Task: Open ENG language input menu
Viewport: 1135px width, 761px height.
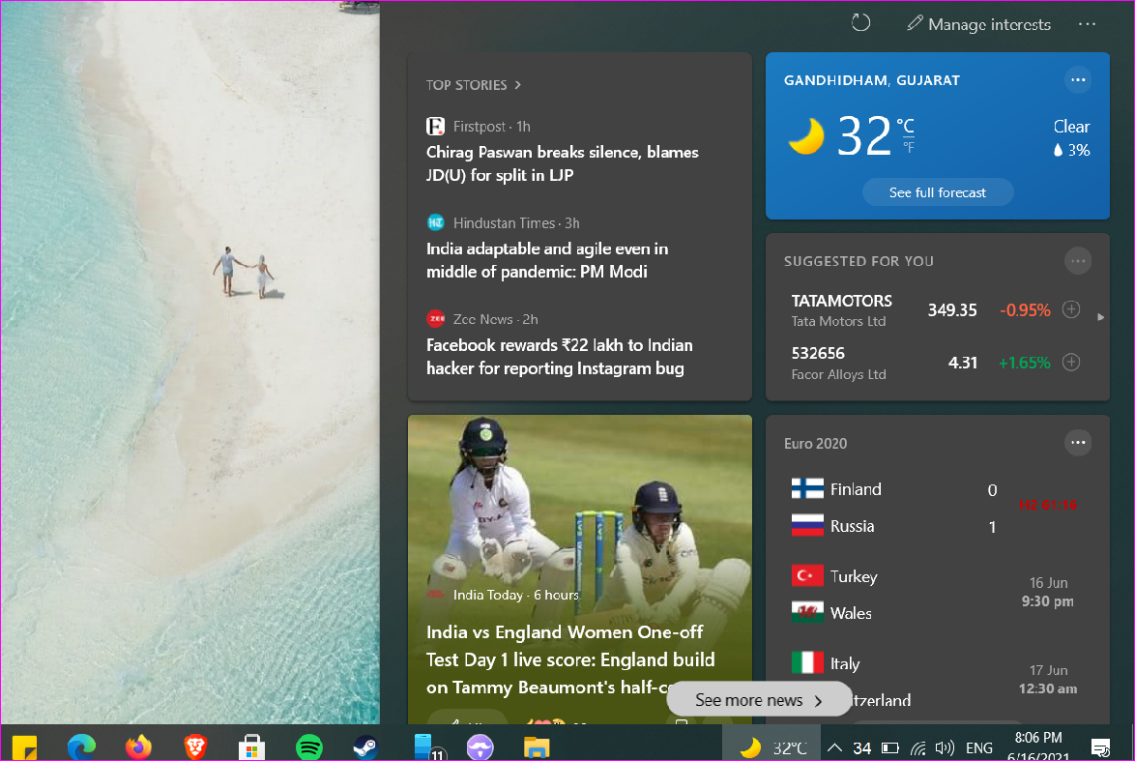Action: pos(978,747)
